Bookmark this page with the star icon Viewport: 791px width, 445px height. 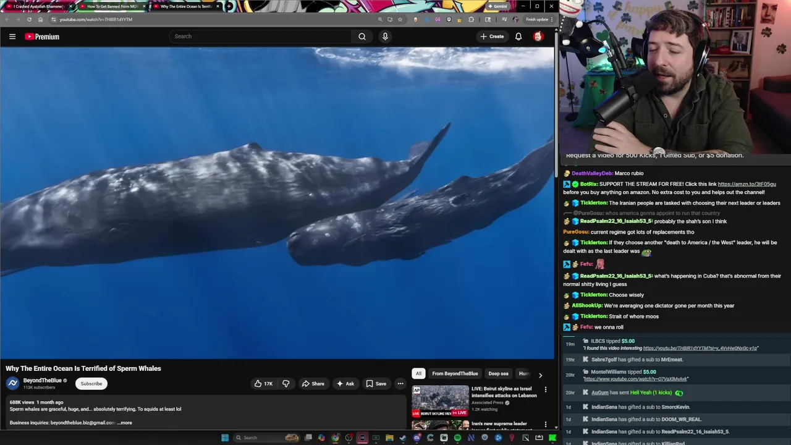400,19
